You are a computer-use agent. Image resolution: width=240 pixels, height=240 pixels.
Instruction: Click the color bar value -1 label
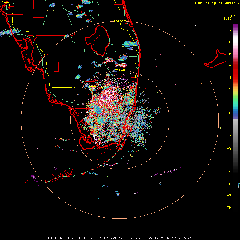pos(229,125)
